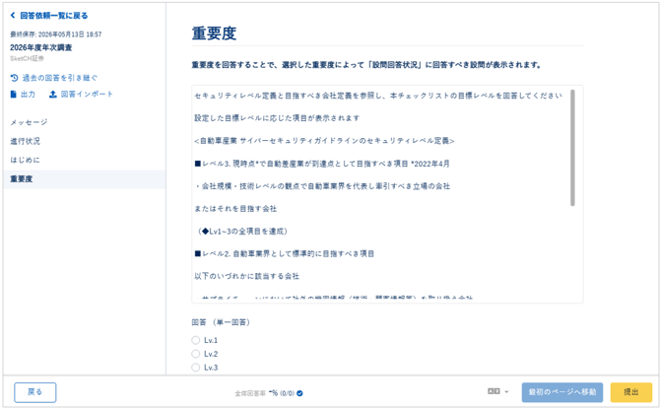This screenshot has height=408, width=660.
Task: Select the Lv.3 radio button
Action: tap(195, 368)
